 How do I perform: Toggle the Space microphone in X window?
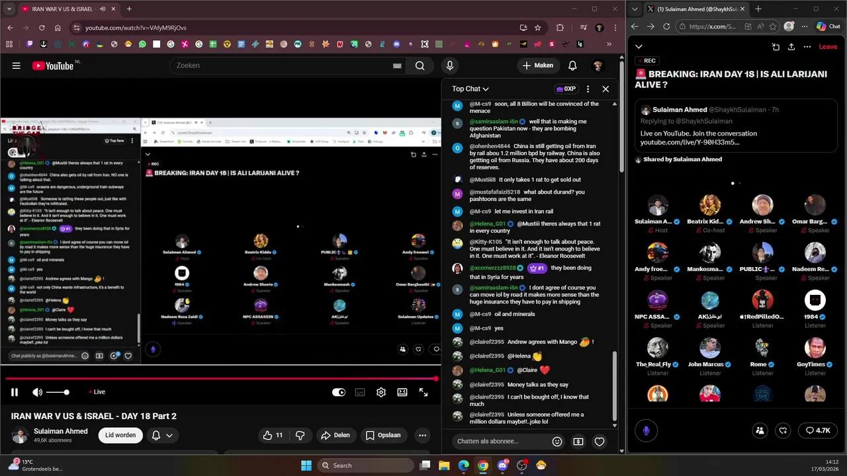(646, 430)
